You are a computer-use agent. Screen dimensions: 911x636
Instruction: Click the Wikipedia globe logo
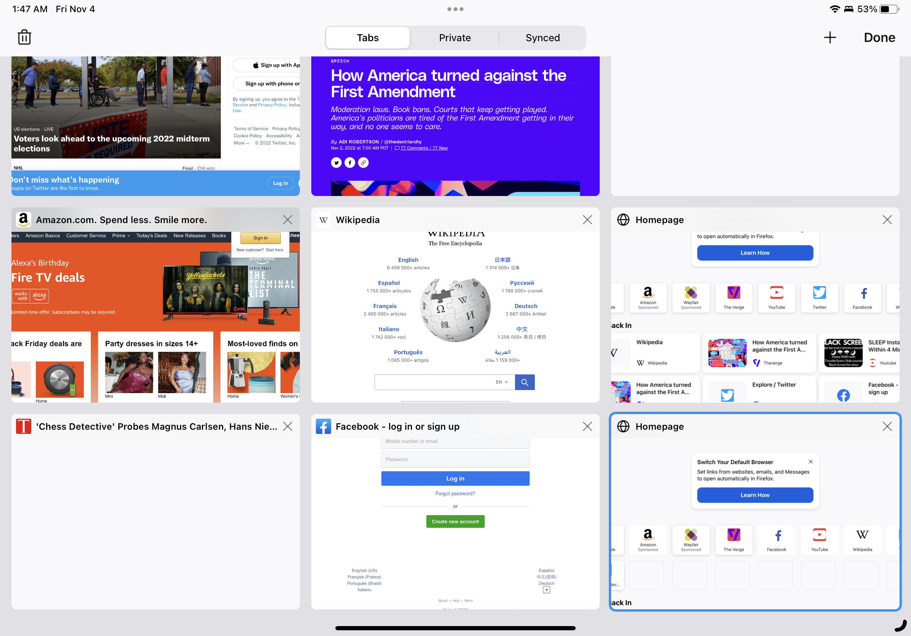click(455, 310)
